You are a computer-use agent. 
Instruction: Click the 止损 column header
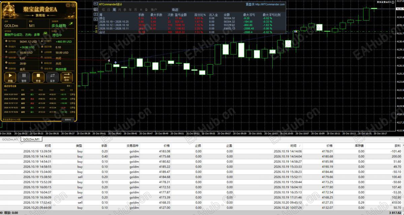198,146
